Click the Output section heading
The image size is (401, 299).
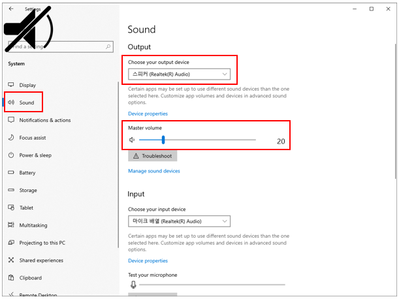[139, 47]
